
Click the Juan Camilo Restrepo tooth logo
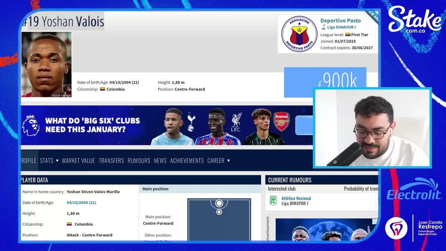[396, 228]
